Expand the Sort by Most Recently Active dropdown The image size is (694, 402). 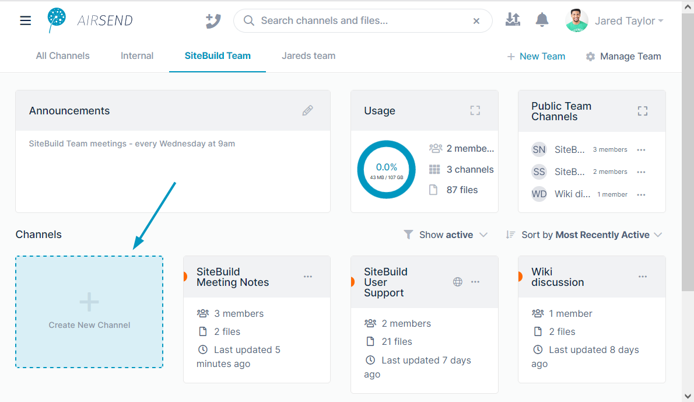592,235
